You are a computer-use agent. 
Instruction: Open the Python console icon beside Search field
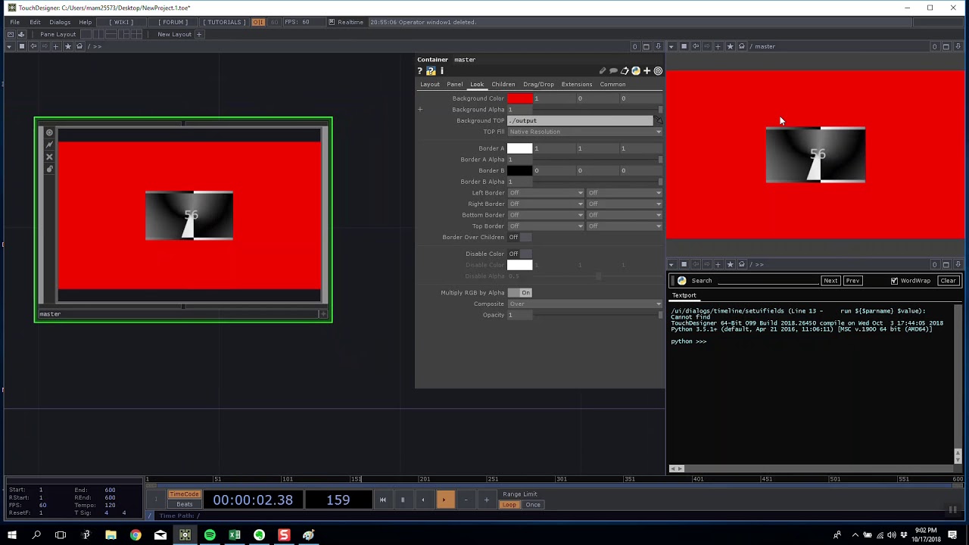click(681, 281)
